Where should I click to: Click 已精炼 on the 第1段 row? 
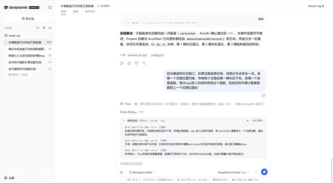click(x=163, y=127)
